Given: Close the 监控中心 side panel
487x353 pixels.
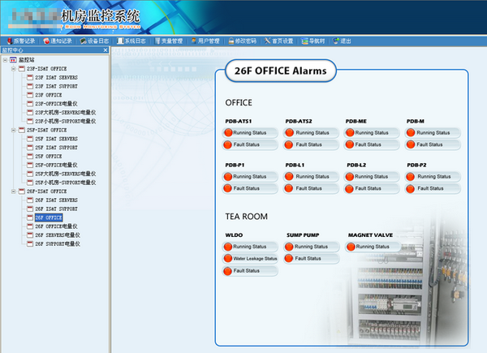Looking at the screenshot, I should point(105,50).
